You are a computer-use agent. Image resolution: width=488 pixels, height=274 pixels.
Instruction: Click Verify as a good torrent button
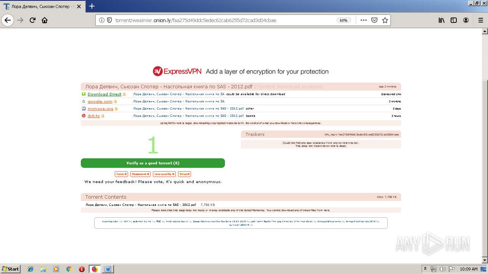(153, 163)
